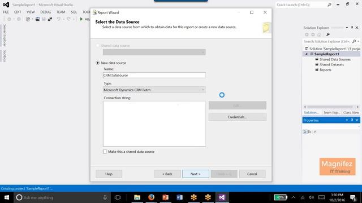Pin the Solution Explorer panel
Image resolution: width=362 pixels, height=203 pixels.
tap(352, 28)
